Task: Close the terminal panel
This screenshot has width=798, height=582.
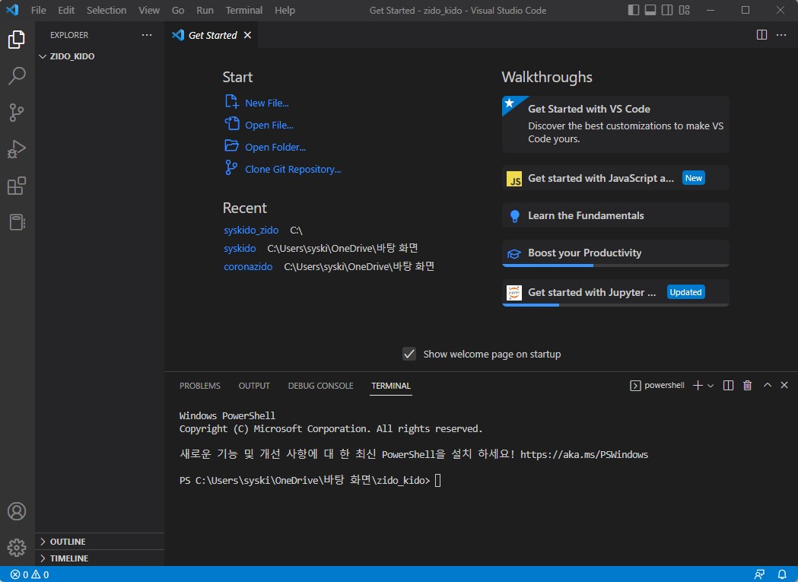Action: pyautogui.click(x=784, y=385)
